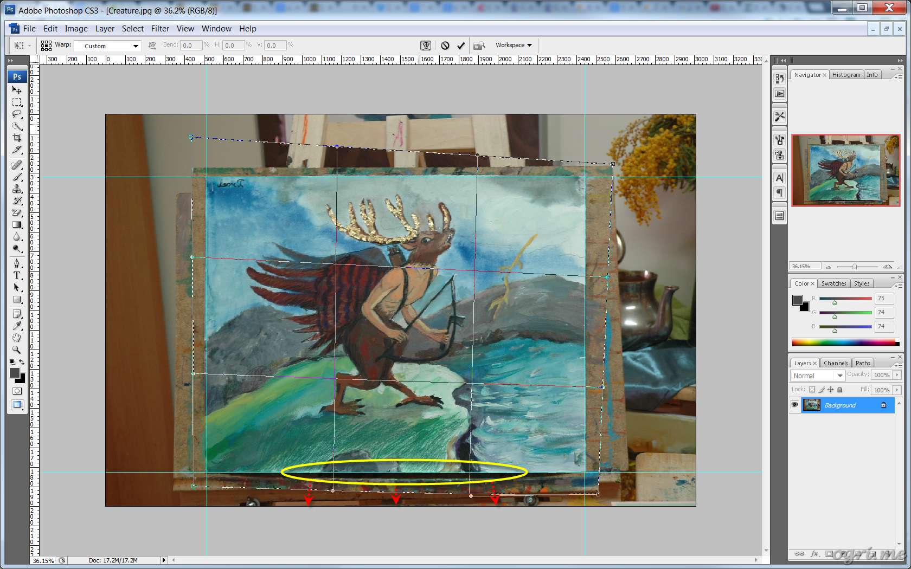Toggle Quick Mask mode

click(x=17, y=391)
